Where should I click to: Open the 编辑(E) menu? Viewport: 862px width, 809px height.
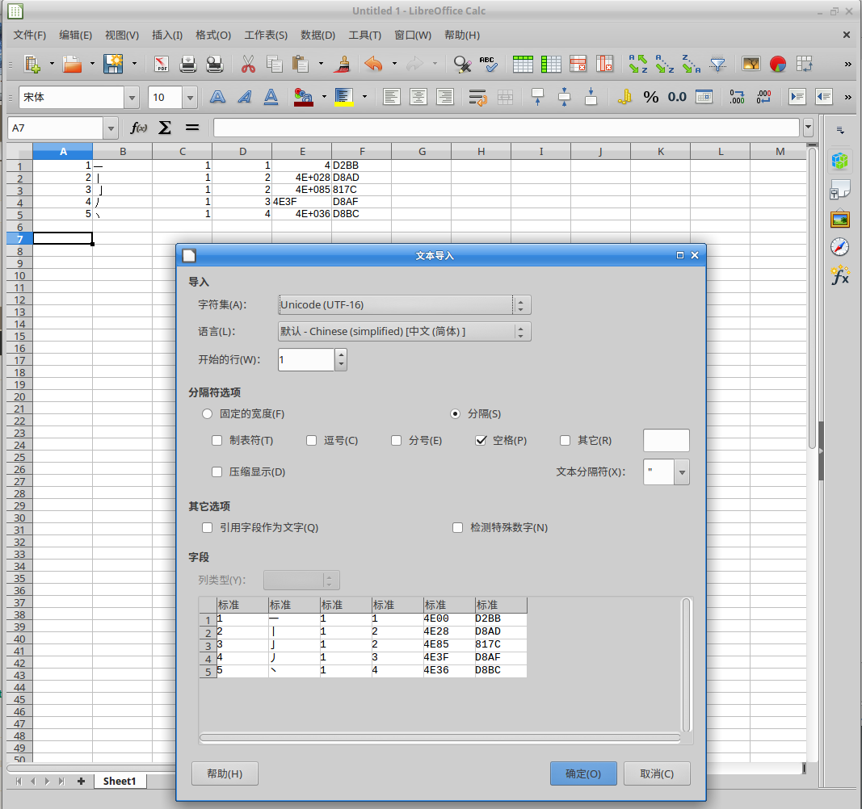75,36
